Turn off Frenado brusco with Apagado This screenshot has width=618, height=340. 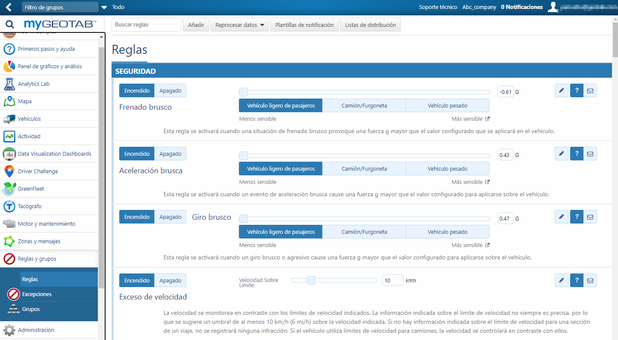click(170, 91)
